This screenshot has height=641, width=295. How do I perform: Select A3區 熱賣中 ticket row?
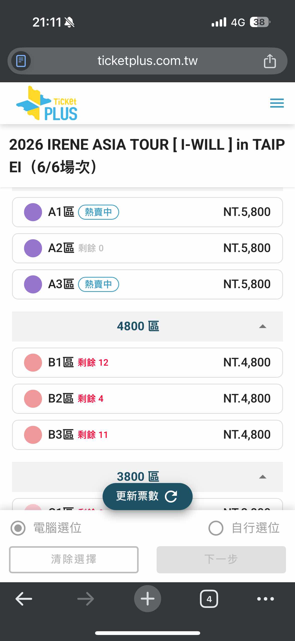click(x=147, y=284)
